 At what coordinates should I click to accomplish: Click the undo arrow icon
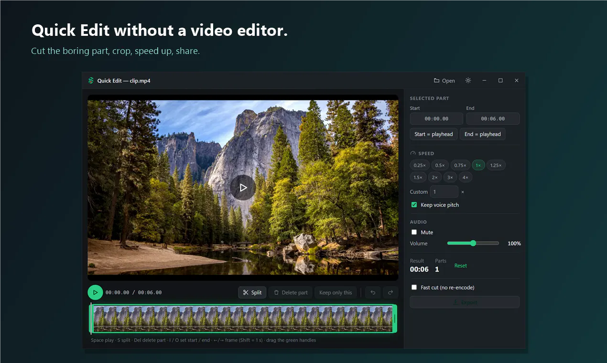[373, 292]
